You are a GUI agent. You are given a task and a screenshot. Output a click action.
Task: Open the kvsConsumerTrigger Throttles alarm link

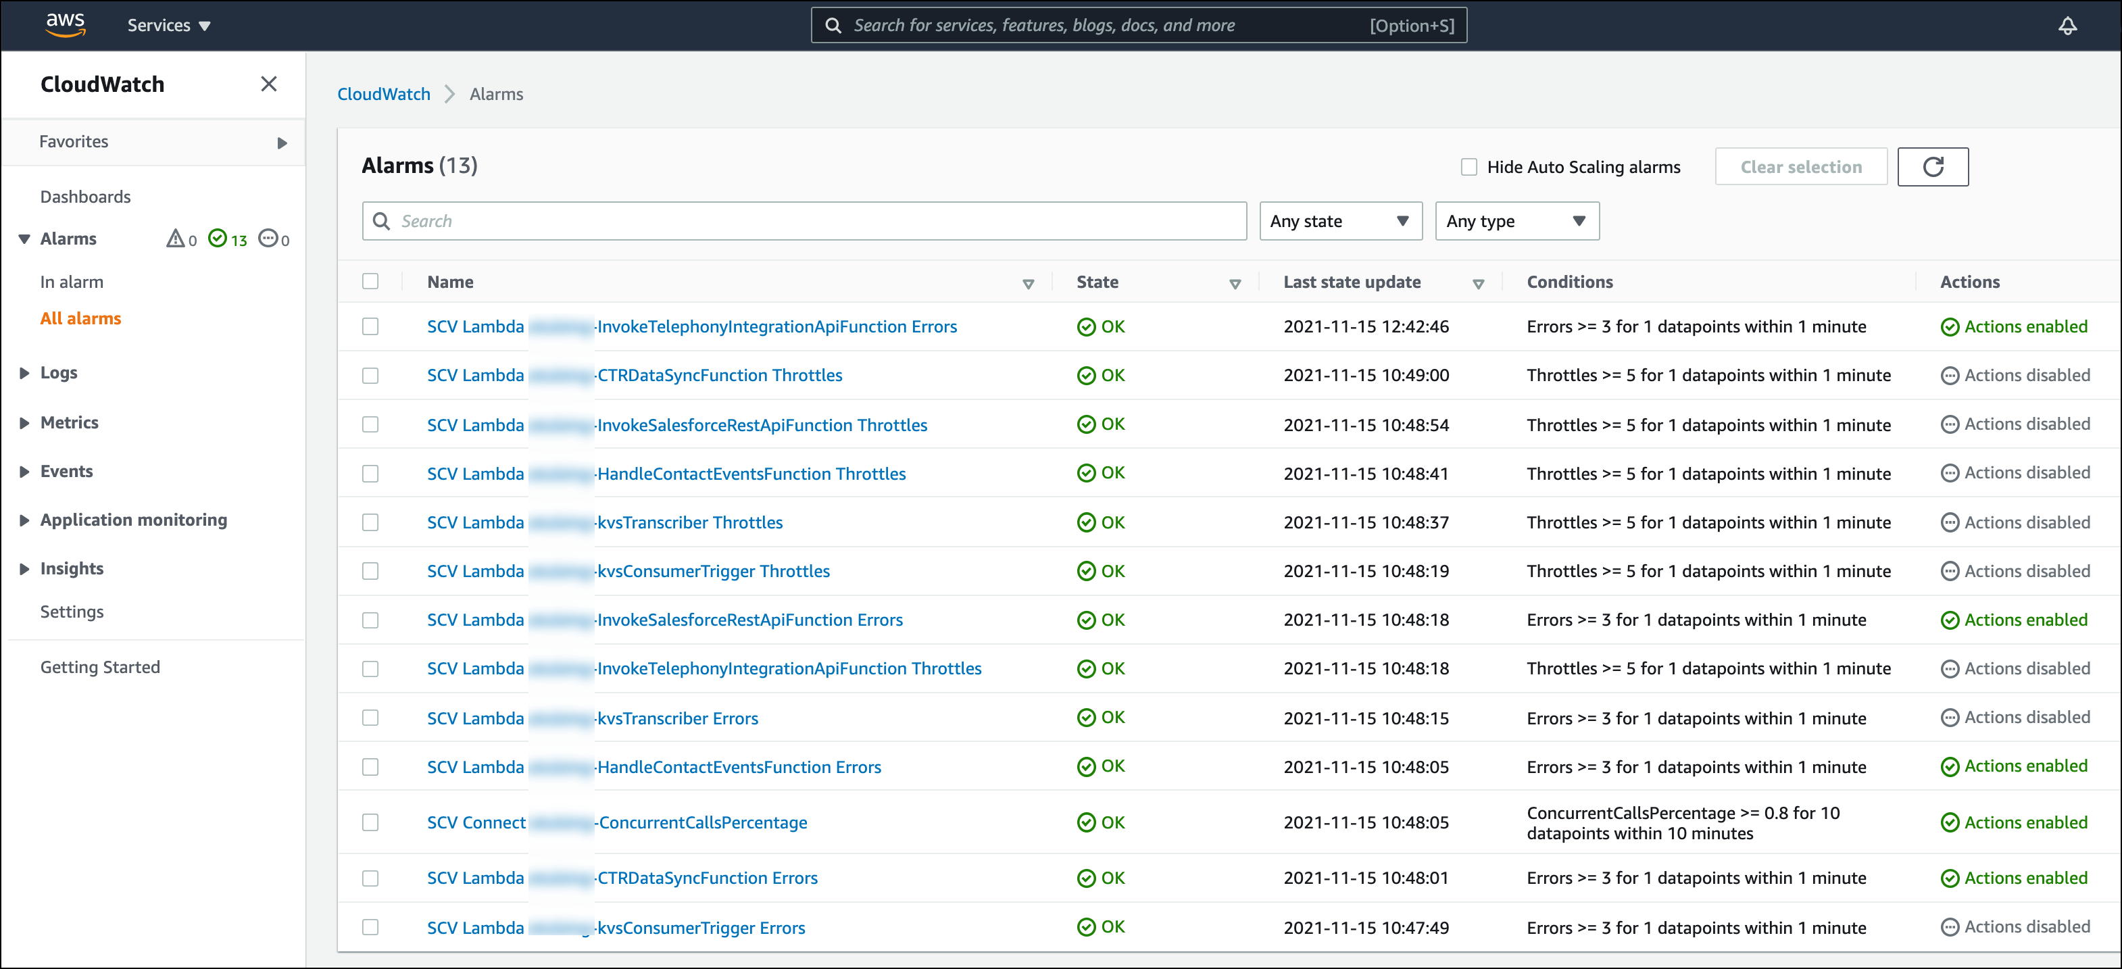click(x=628, y=571)
